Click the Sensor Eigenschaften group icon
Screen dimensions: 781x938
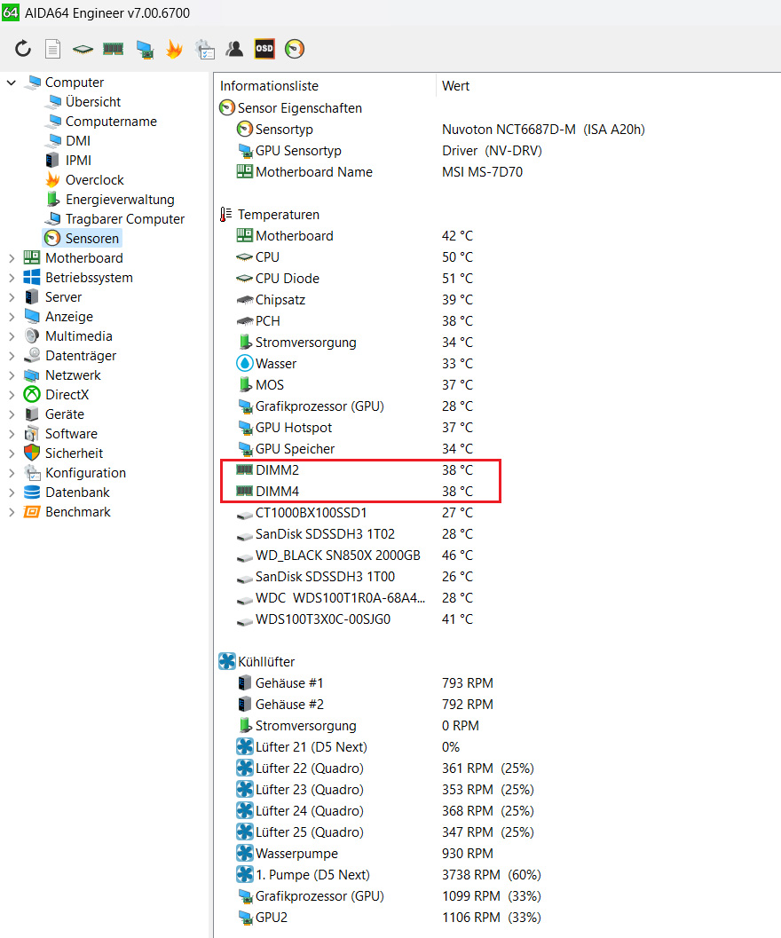coord(227,107)
